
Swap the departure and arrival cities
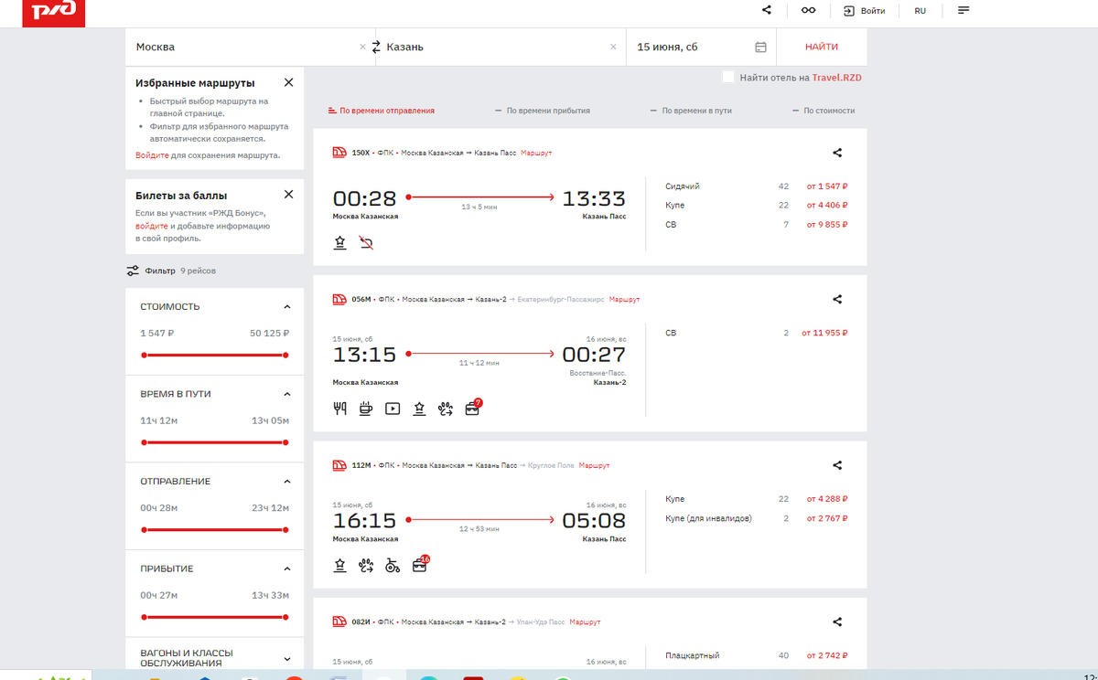click(x=375, y=47)
